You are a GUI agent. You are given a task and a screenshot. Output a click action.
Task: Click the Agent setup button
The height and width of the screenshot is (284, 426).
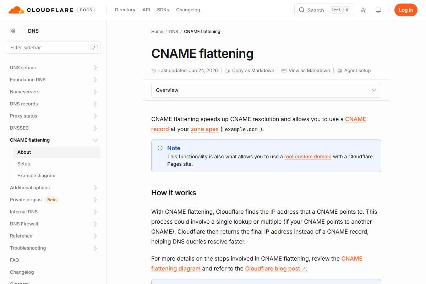[x=354, y=71]
